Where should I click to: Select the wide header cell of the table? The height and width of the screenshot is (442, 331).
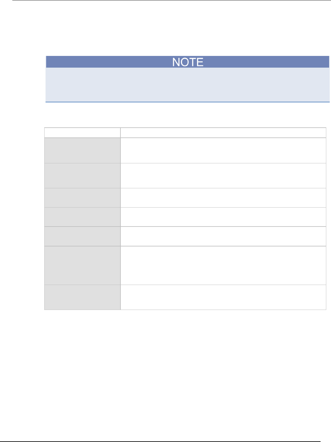(223, 132)
